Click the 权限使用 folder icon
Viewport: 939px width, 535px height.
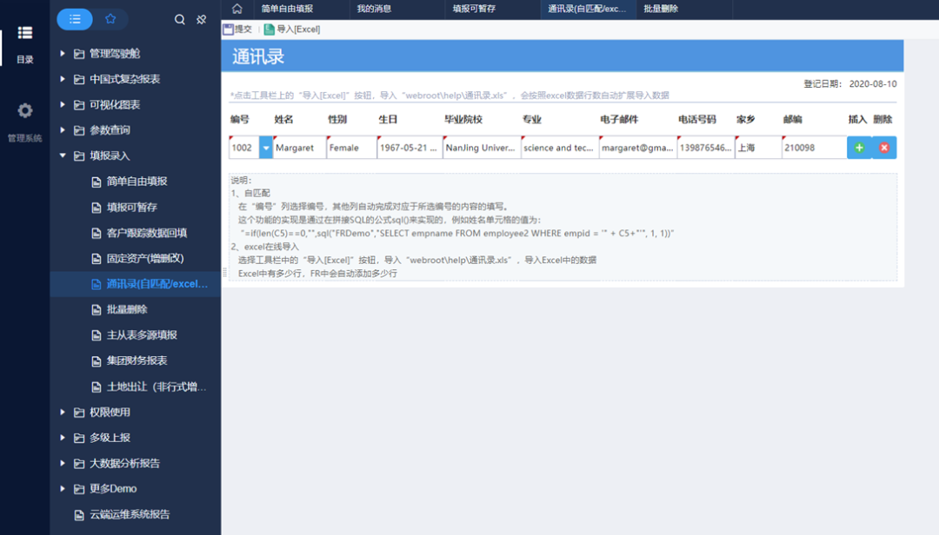pyautogui.click(x=79, y=413)
